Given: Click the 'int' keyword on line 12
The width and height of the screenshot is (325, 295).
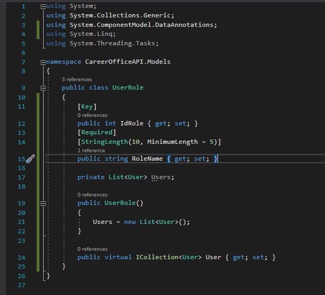Looking at the screenshot, I should click(x=110, y=123).
